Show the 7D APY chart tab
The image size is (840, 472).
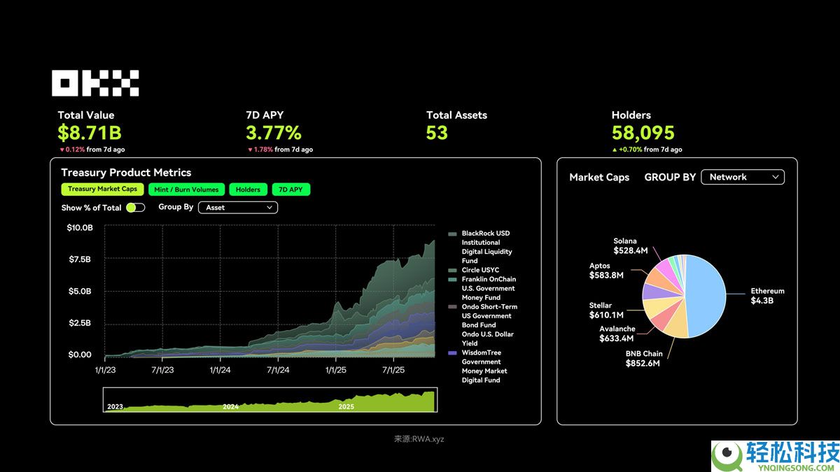point(290,189)
